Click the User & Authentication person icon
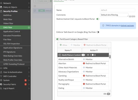This screenshot has width=138, height=100. tap(1, 72)
